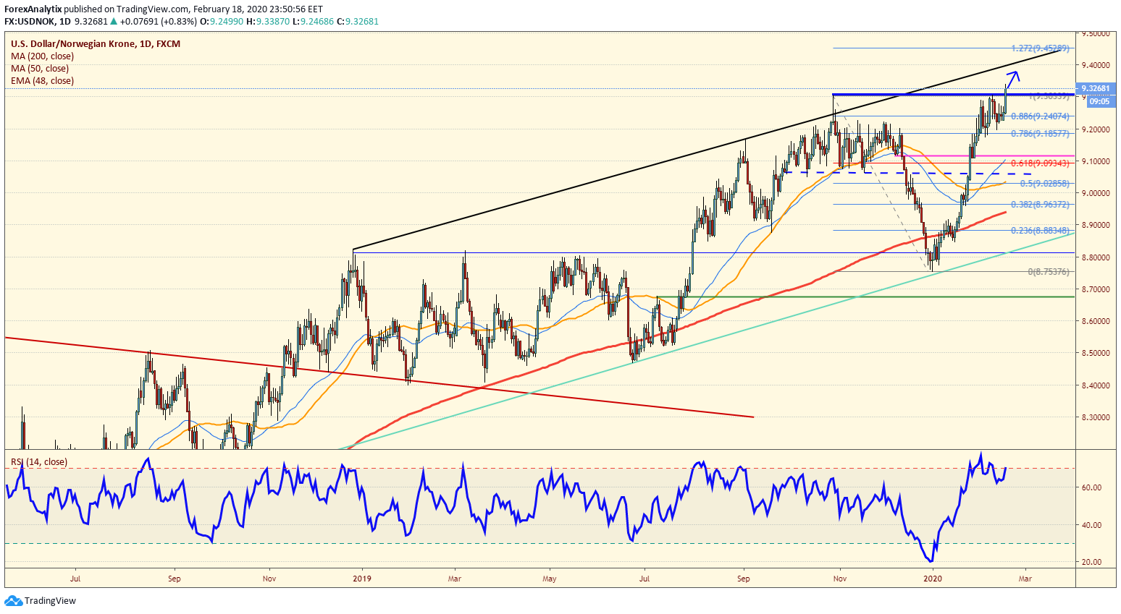Click the L:9.24686 low value in header
The height and width of the screenshot is (614, 1121).
pos(314,22)
